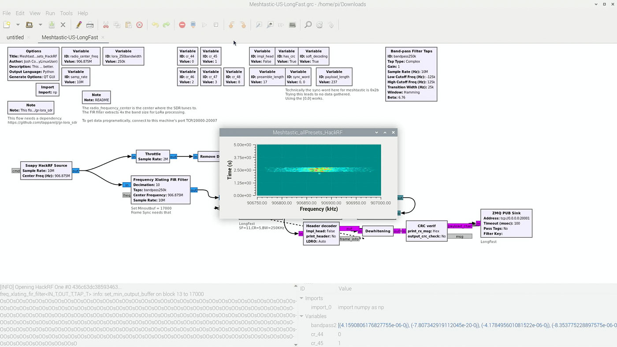Click the cr_44 variable row in panel
Screen dimensions: 617x347
pyautogui.click(x=458, y=334)
